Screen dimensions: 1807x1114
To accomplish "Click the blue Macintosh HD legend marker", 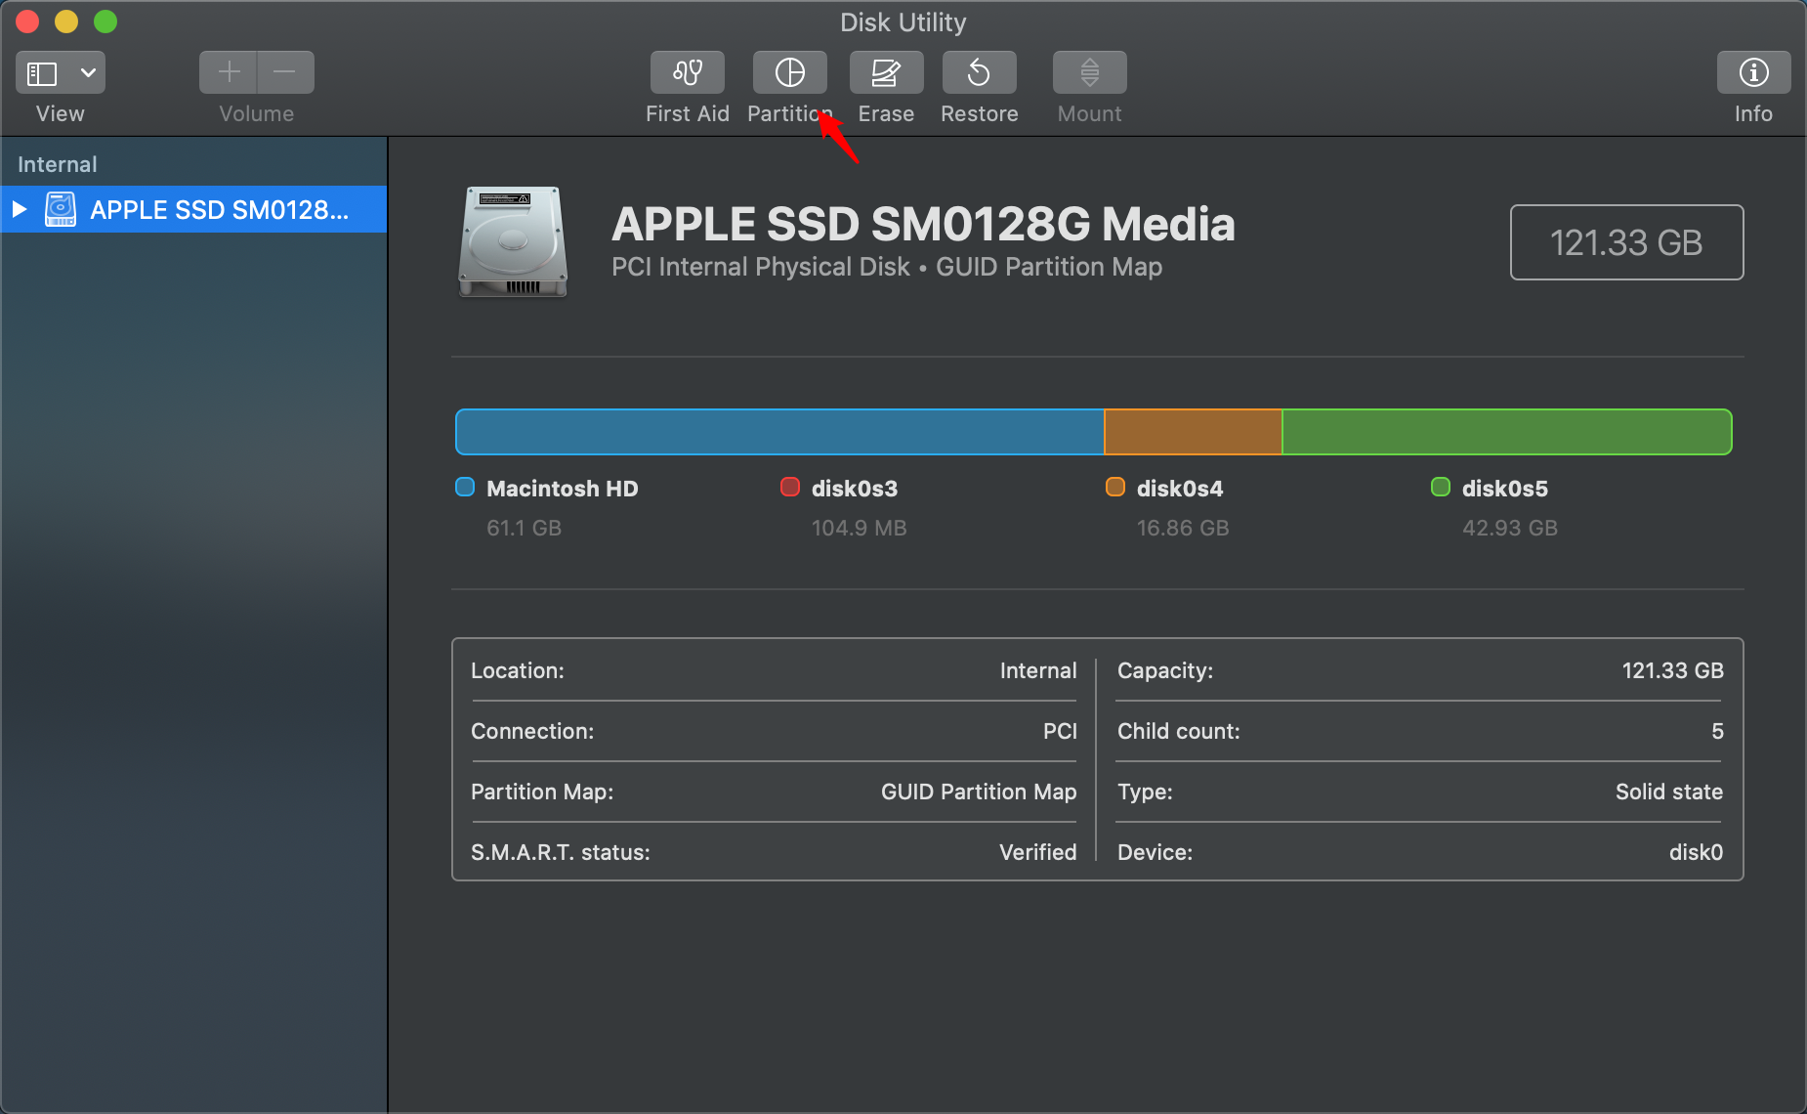I will pyautogui.click(x=465, y=487).
